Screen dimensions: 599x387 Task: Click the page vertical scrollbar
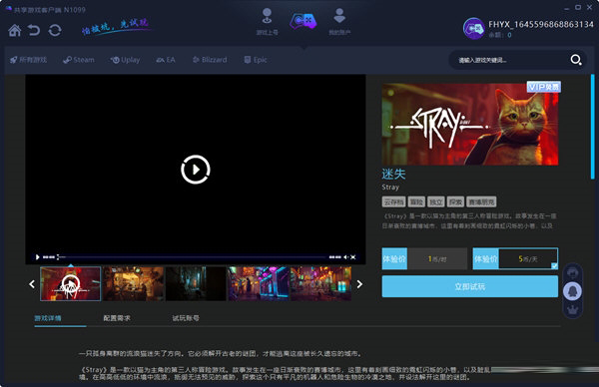click(x=592, y=126)
